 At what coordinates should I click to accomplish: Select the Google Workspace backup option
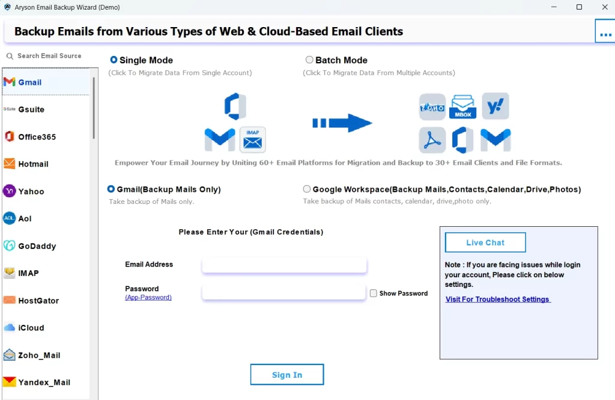(x=307, y=188)
